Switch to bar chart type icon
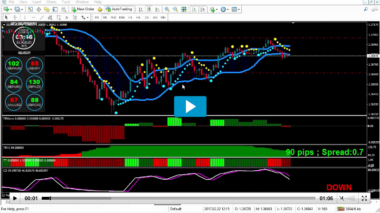The width and height of the screenshot is (380, 213). point(141,10)
